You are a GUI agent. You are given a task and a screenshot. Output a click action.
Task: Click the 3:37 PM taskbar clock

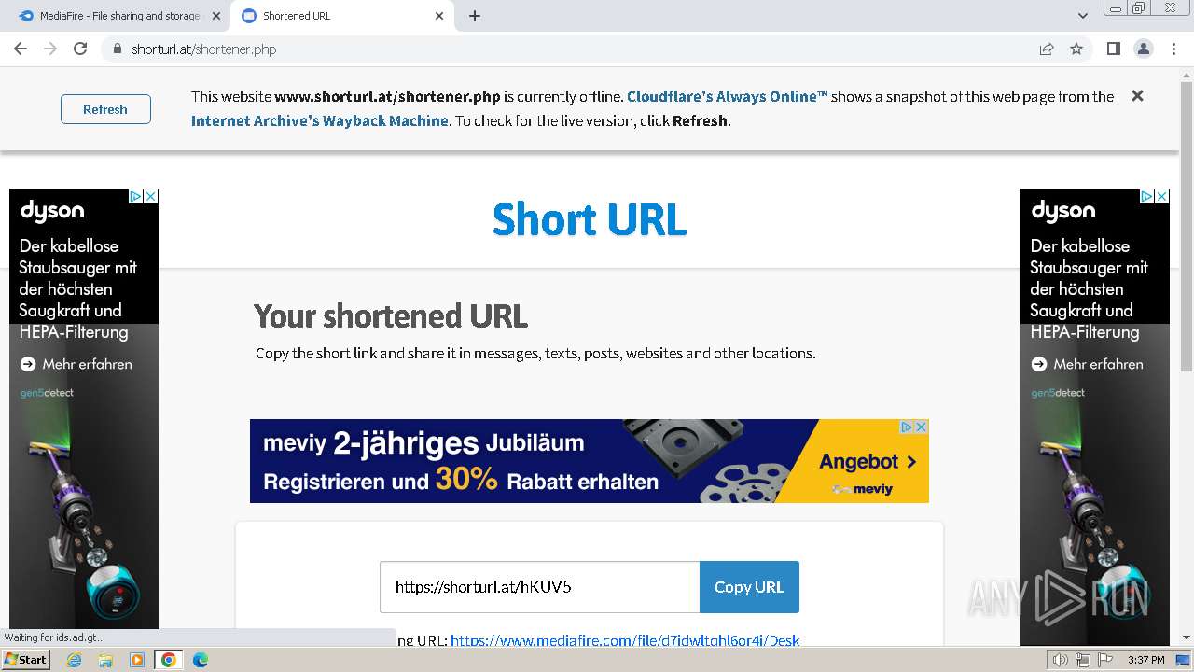tap(1146, 660)
